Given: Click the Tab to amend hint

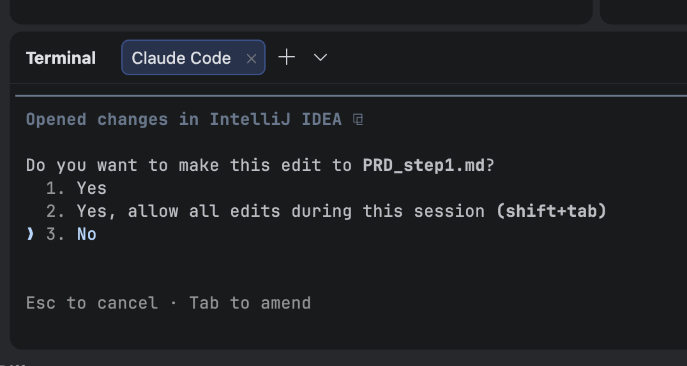Looking at the screenshot, I should pos(250,303).
